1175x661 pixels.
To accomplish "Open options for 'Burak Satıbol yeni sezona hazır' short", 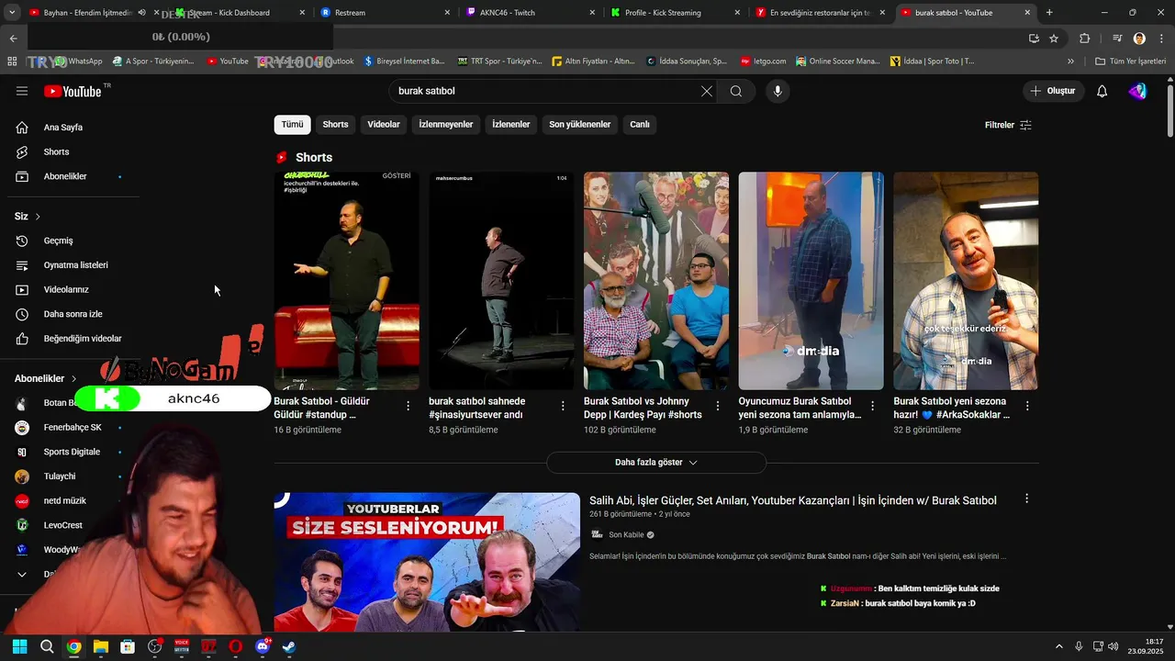I will coord(1027,405).
